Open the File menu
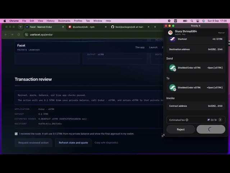The image size is (230, 173). 24,21
